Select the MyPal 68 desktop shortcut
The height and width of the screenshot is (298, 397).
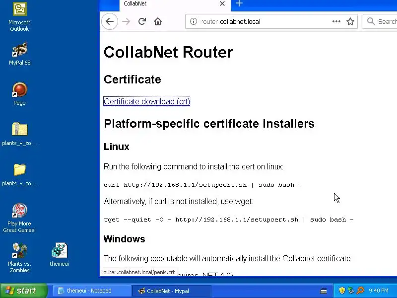point(19,54)
